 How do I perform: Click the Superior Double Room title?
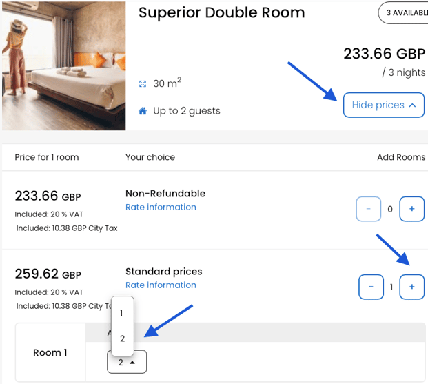click(x=222, y=12)
